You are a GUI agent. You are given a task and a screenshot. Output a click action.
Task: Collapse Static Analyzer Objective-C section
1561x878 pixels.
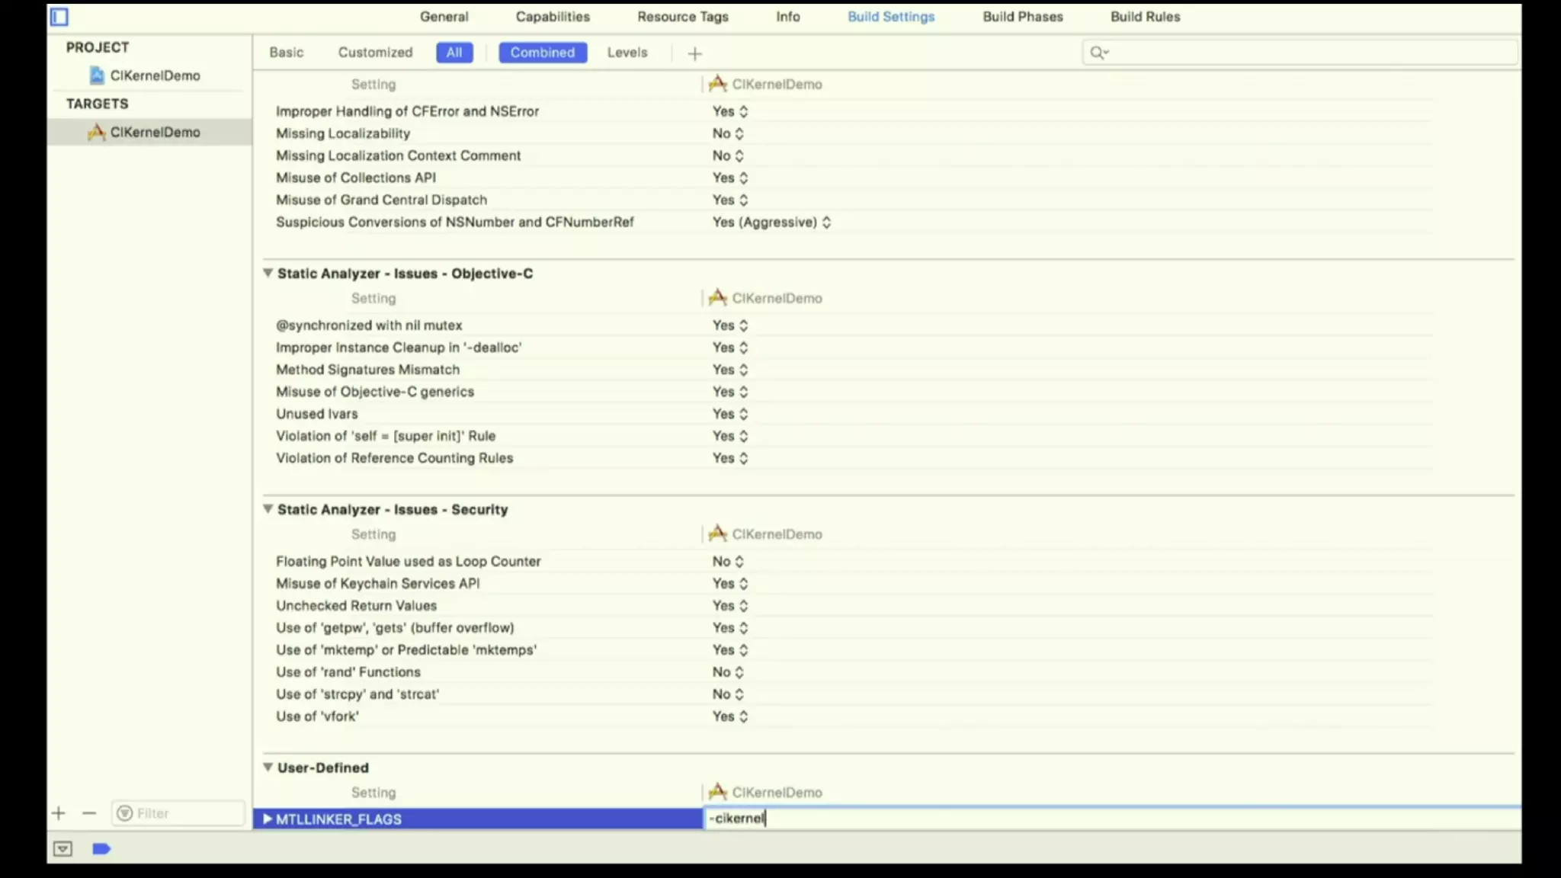coord(268,273)
